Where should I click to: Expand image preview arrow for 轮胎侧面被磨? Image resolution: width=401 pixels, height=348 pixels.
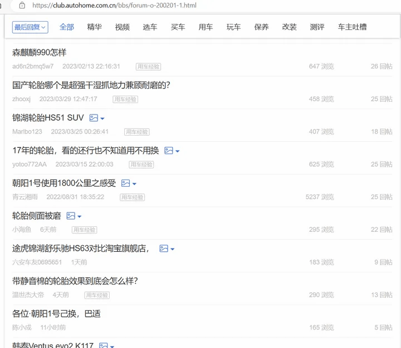pos(80,216)
